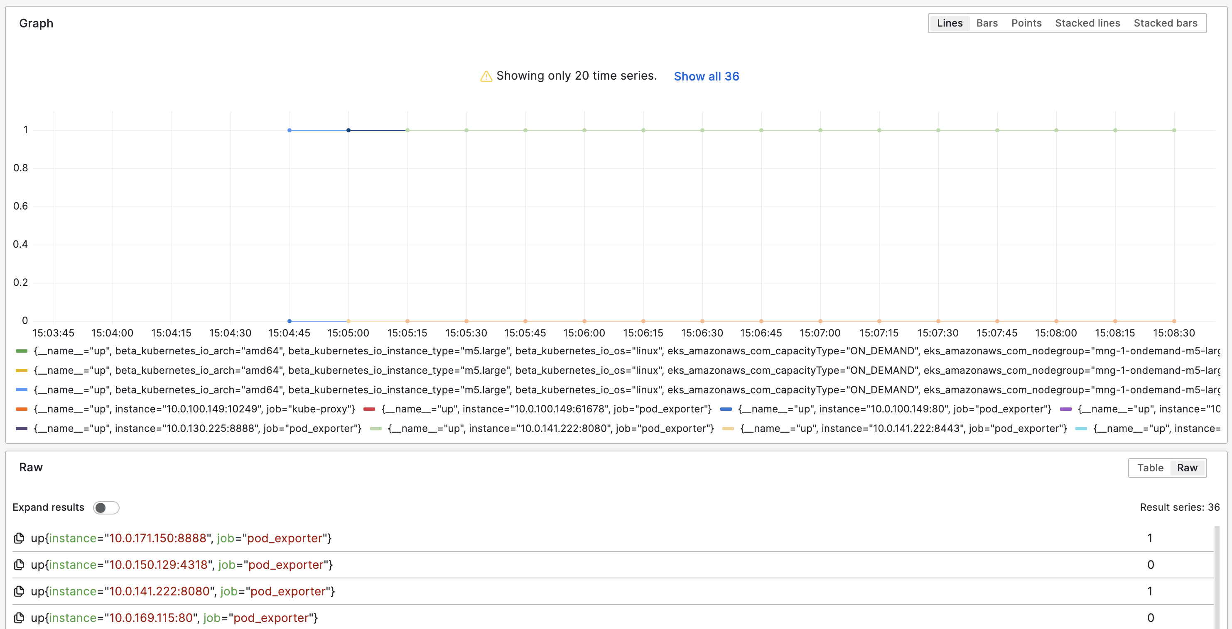Copy the 10.0.171.150:8888 series to clipboard
Image resolution: width=1232 pixels, height=629 pixels.
pyautogui.click(x=19, y=538)
